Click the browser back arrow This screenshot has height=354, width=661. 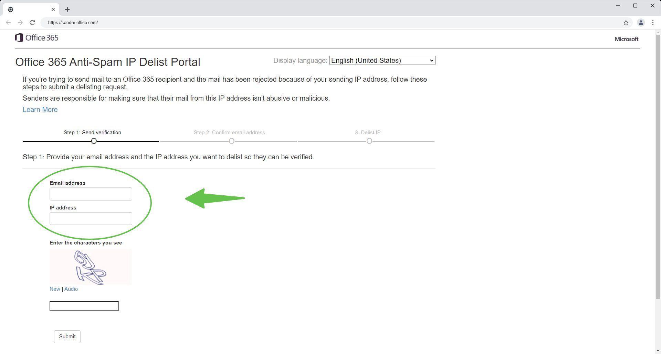coord(8,23)
